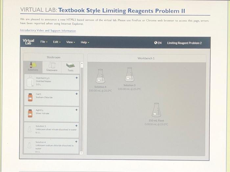Viewport: 230px width, 172px height.
Task: Open the Help menu
Action: (x=85, y=42)
